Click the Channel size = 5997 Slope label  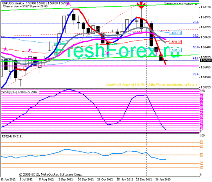(25, 6)
